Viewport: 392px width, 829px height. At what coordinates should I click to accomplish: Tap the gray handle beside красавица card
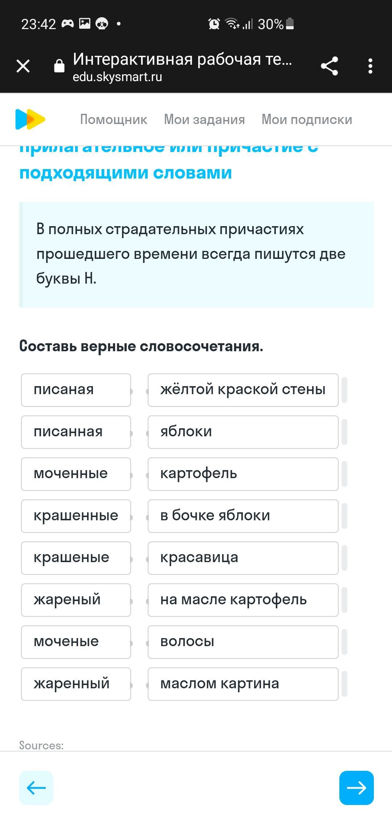(344, 558)
